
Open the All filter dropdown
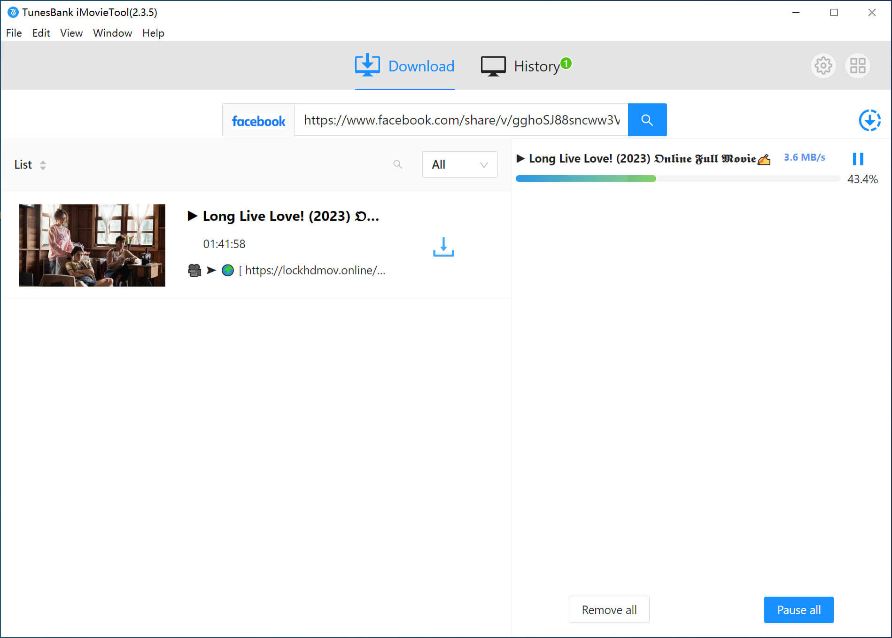459,164
